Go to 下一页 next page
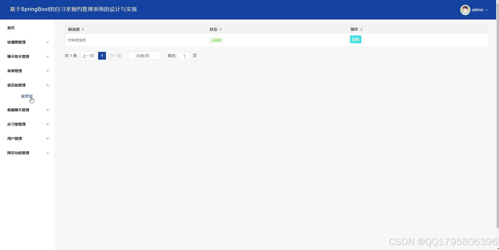This screenshot has width=499, height=250. pos(115,55)
